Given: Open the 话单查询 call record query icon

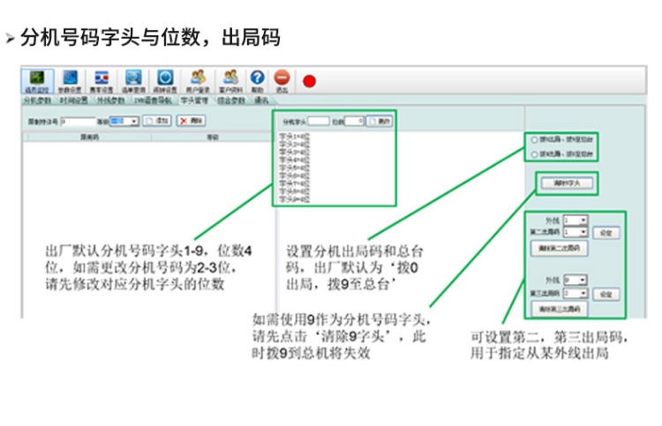Looking at the screenshot, I should click(132, 79).
